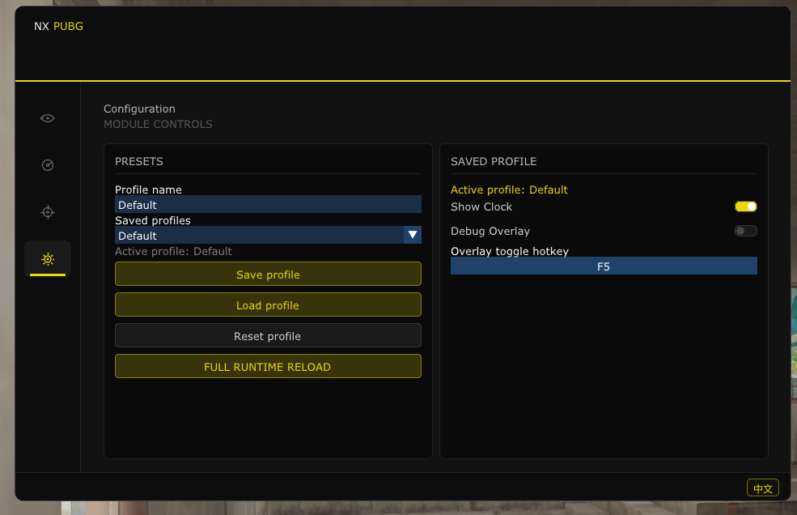The image size is (797, 515).
Task: Click the Configuration page title
Action: tap(139, 109)
